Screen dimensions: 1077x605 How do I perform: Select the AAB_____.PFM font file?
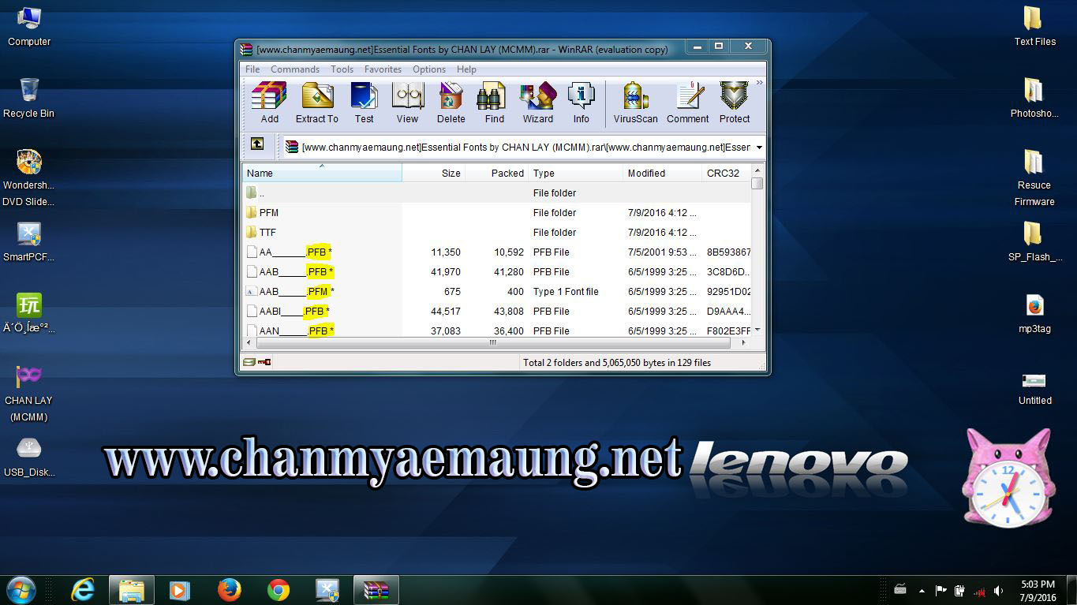coord(497,292)
